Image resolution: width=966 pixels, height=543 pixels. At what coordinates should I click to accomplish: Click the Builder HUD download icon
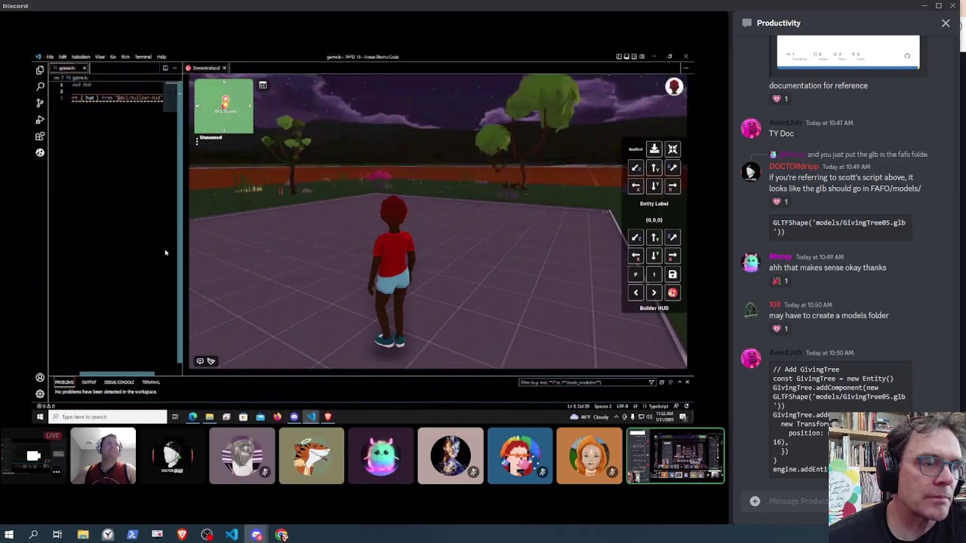pos(654,149)
